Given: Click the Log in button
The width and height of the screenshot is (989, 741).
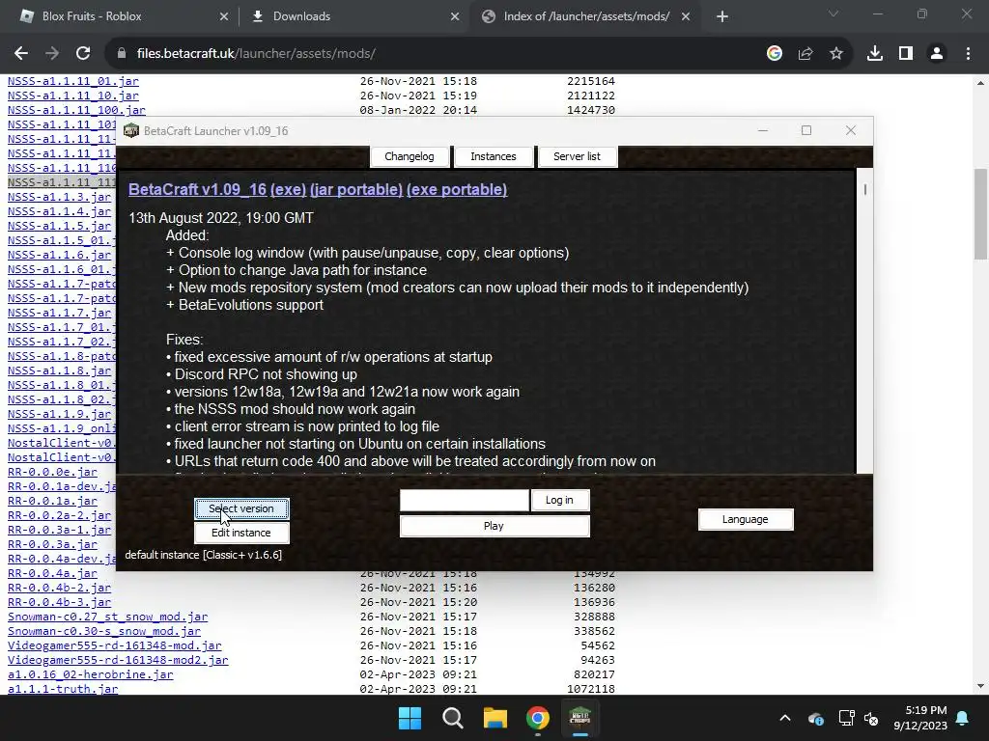Looking at the screenshot, I should tap(559, 500).
